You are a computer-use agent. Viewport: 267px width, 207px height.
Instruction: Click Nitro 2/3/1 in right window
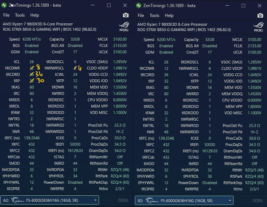(x=254, y=189)
